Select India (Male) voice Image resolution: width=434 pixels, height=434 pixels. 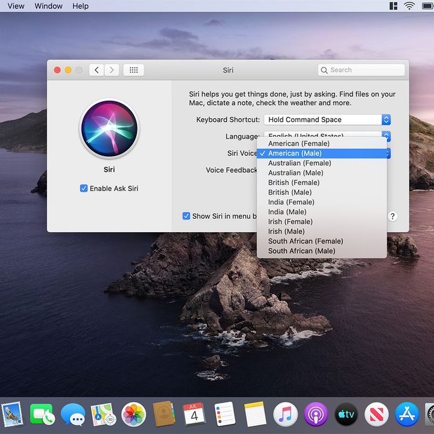[x=322, y=212]
